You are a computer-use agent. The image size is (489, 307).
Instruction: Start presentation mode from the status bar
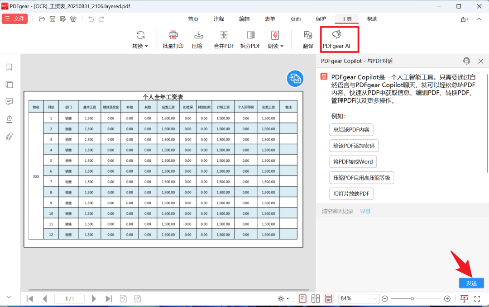click(x=464, y=298)
